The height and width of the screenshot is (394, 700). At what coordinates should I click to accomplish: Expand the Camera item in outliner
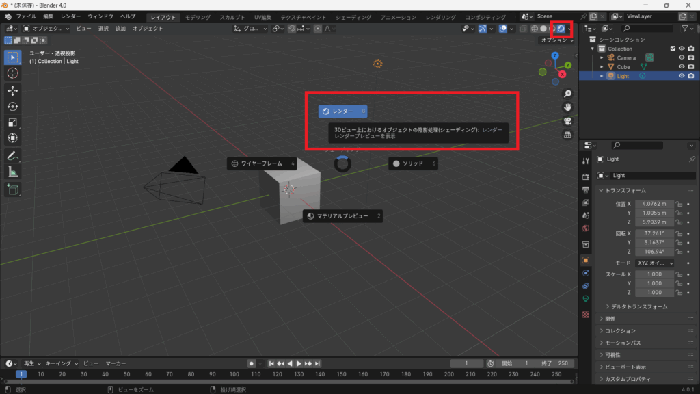[602, 58]
